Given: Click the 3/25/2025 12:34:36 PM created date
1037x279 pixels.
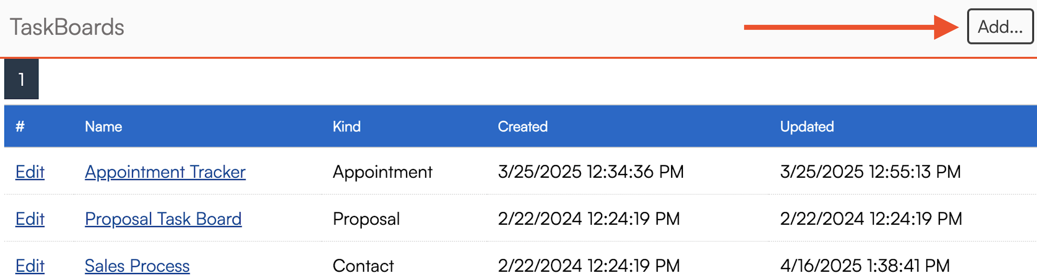Looking at the screenshot, I should 590,172.
